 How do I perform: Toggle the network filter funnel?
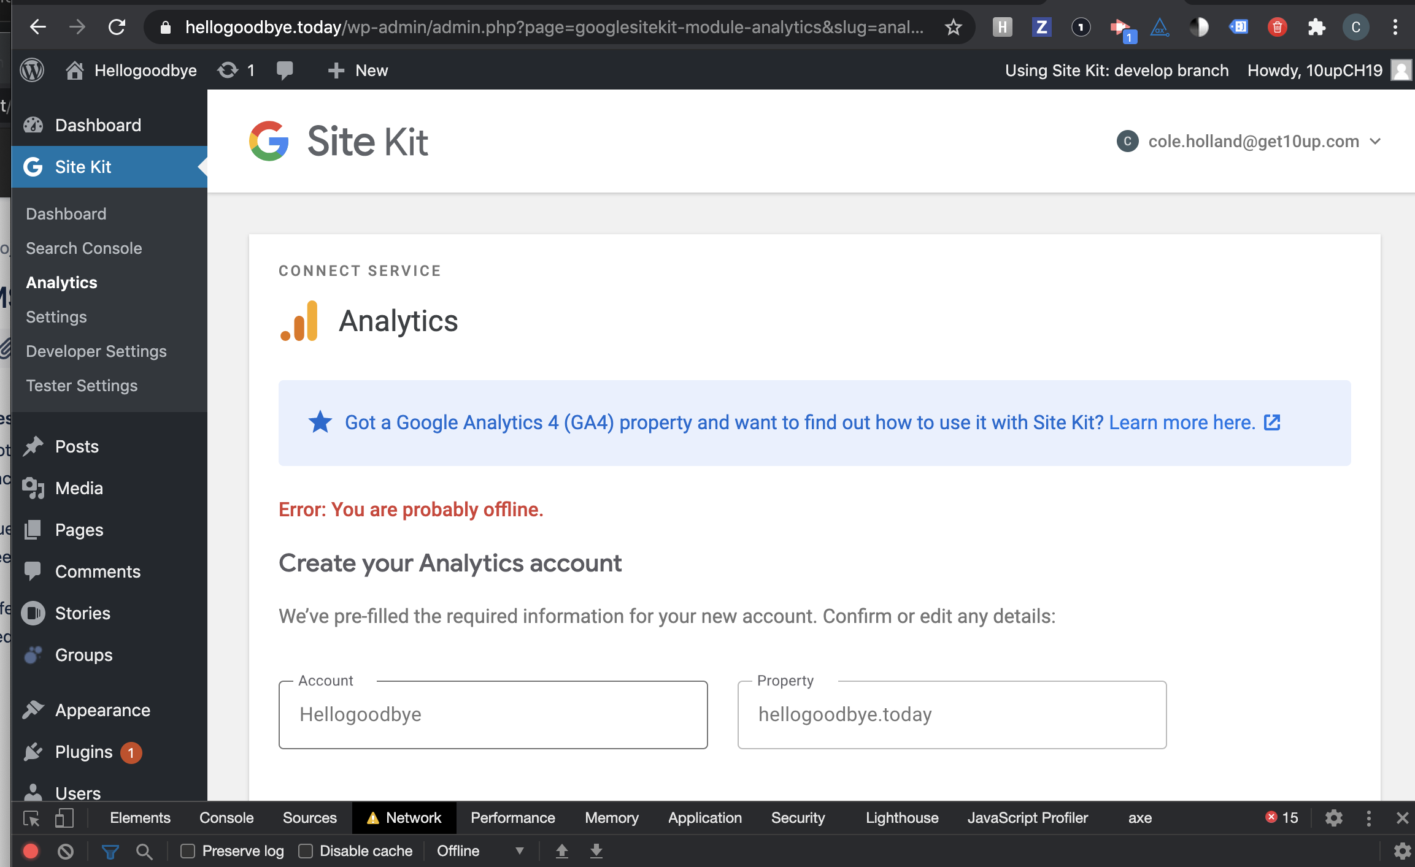110,851
